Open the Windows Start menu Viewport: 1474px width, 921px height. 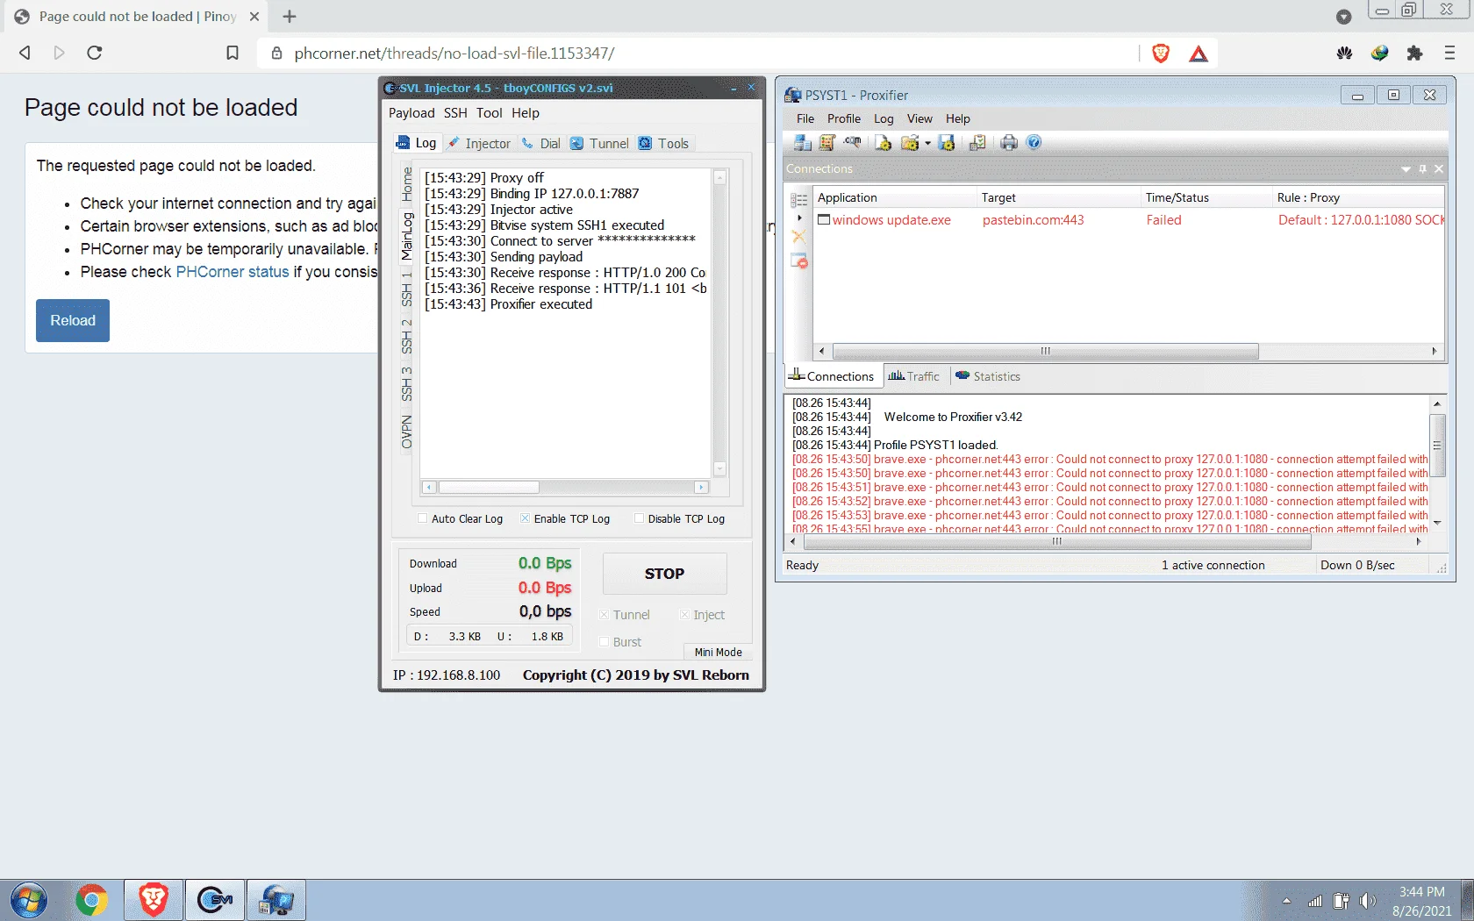29,901
